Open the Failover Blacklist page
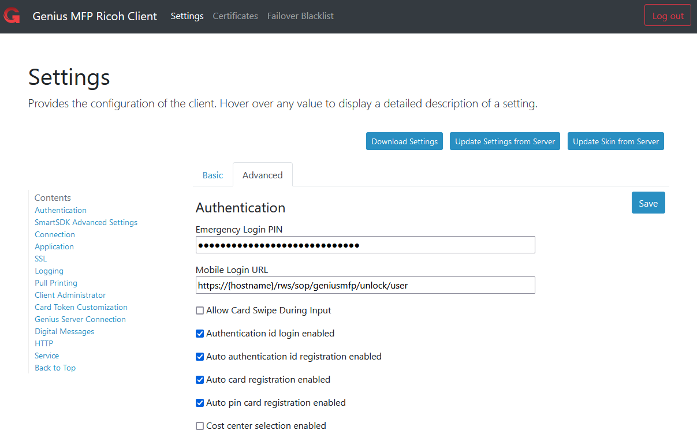The image size is (697, 434). tap(300, 16)
